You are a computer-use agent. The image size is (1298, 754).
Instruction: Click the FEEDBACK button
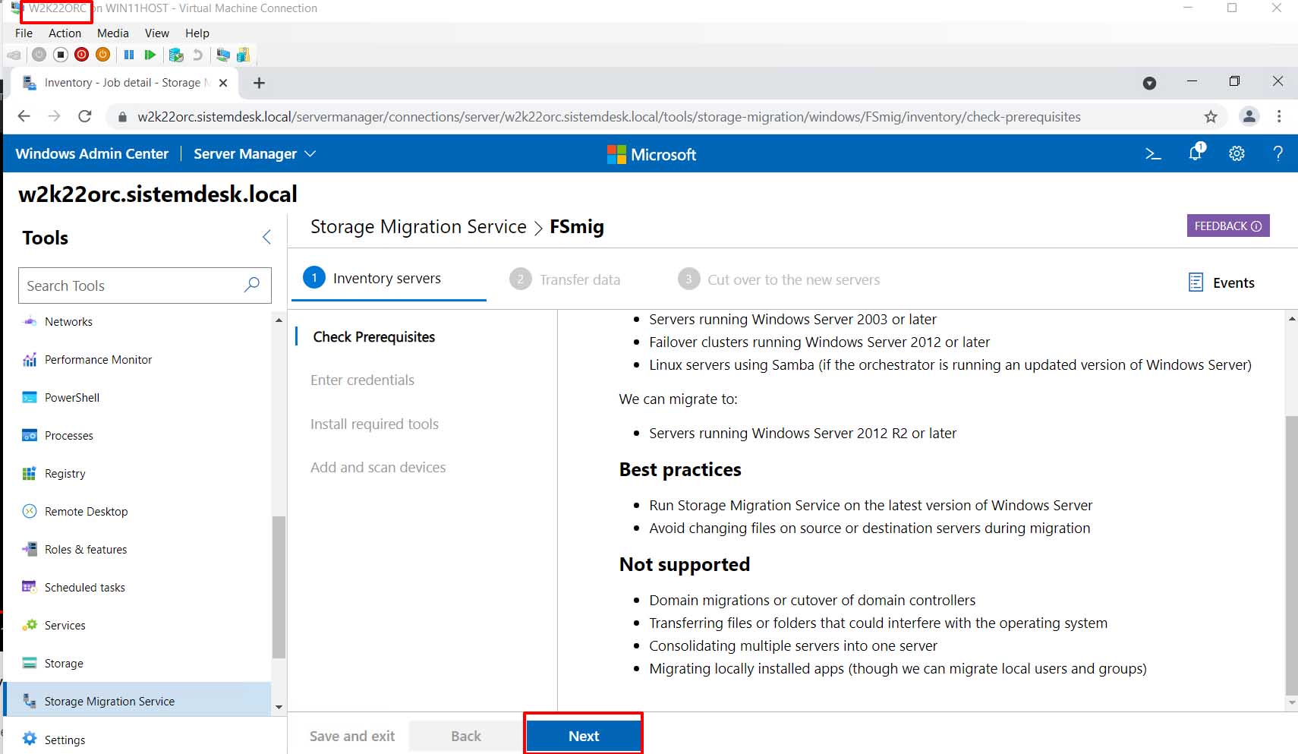(1228, 226)
